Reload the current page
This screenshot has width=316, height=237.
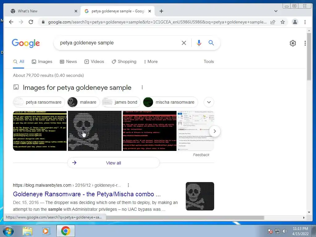tap(31, 22)
